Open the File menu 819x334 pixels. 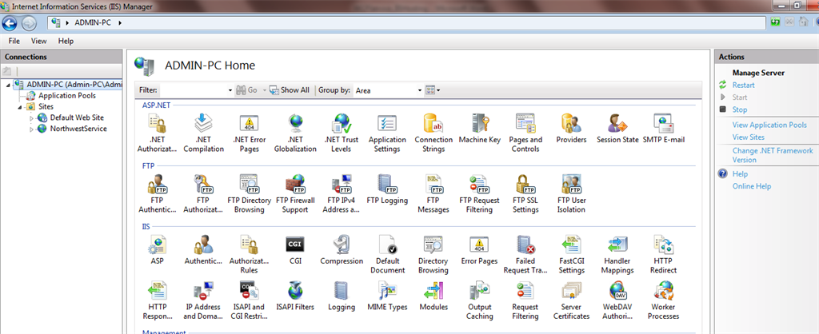click(14, 41)
